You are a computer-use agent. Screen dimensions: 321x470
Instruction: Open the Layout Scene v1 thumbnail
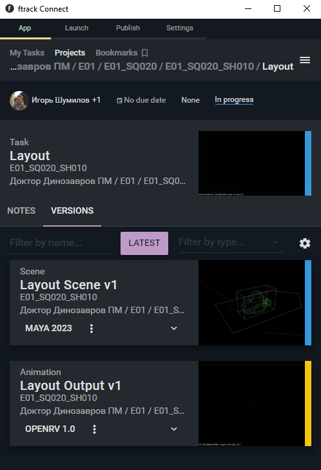(x=251, y=303)
